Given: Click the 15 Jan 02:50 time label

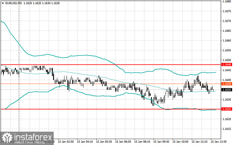Looking at the screenshot, I should [66, 142].
